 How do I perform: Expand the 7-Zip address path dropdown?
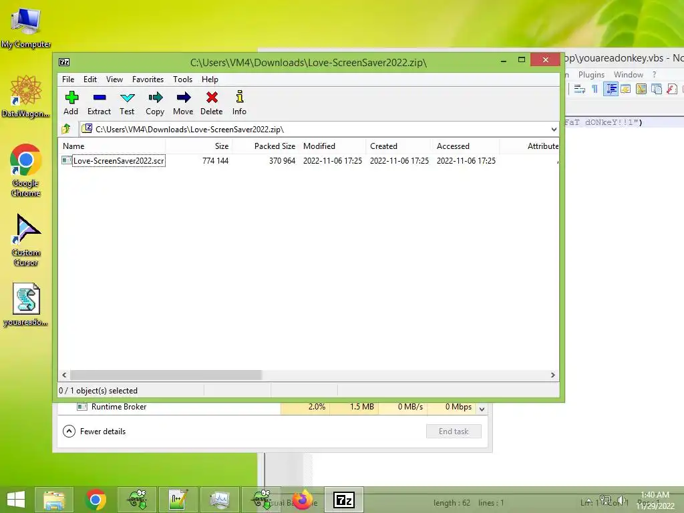[x=554, y=129]
